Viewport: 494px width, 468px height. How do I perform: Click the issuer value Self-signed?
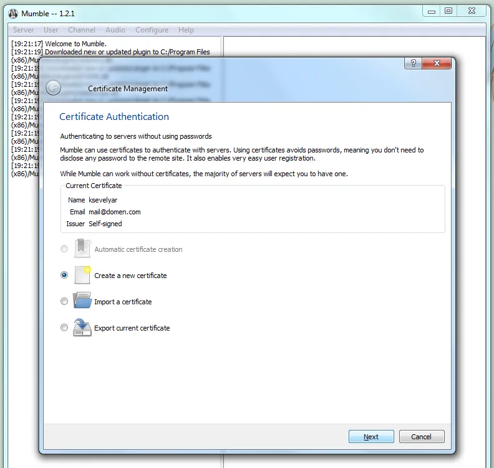105,224
